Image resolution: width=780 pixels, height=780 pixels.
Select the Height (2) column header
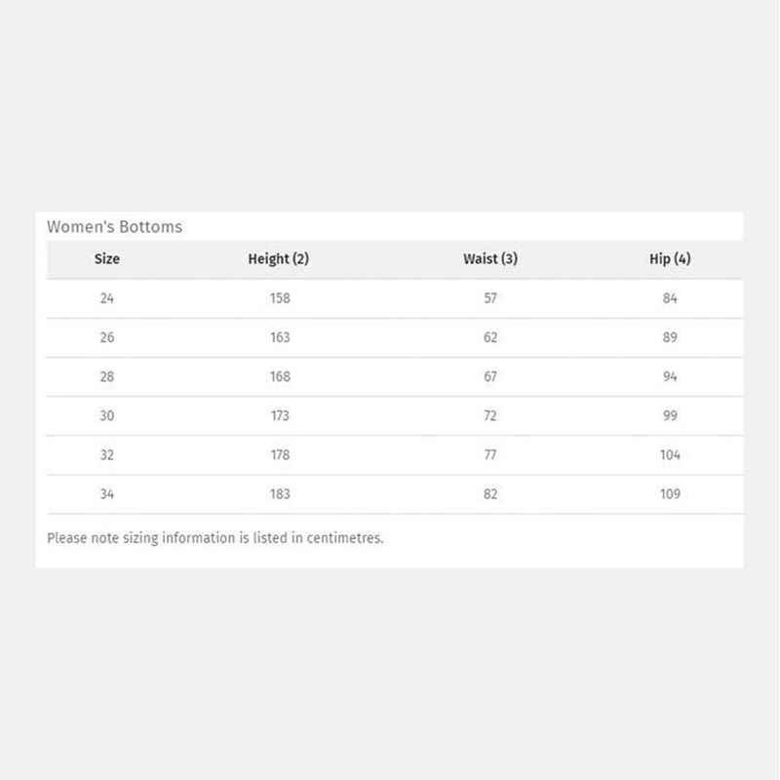pos(279,258)
